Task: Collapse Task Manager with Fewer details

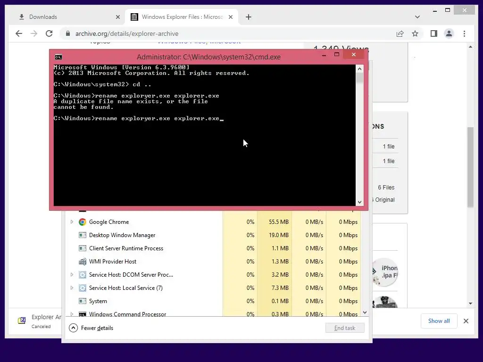Action: (91, 328)
